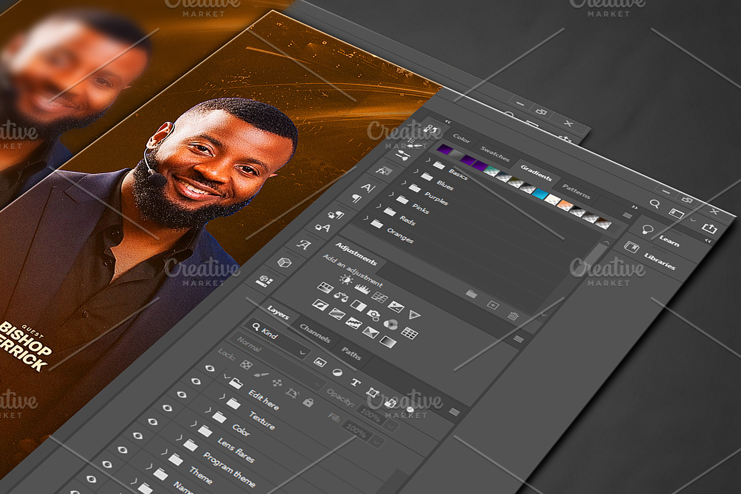Toggle lock transparent pixels checker icon
Screen dimensions: 741x494
[x=246, y=365]
